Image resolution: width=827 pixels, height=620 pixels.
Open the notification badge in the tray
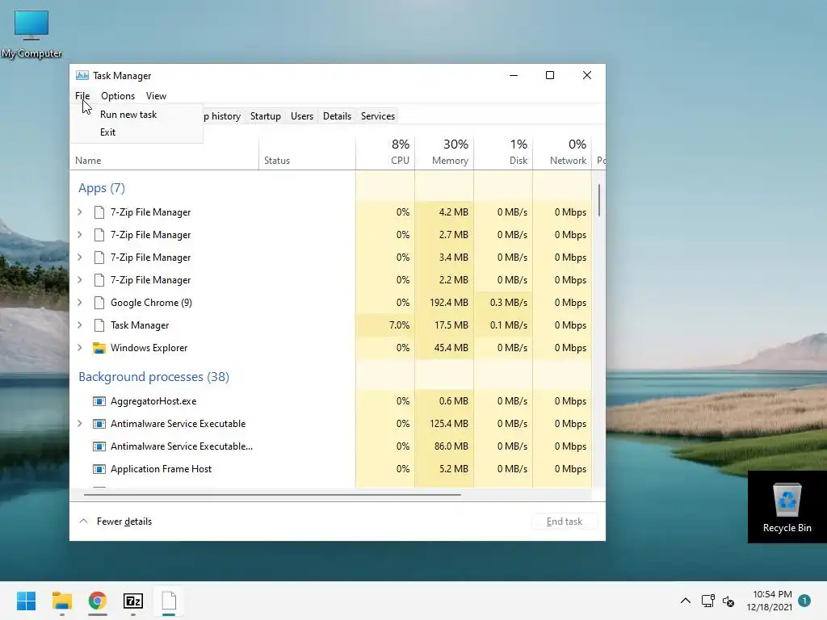pyautogui.click(x=804, y=600)
